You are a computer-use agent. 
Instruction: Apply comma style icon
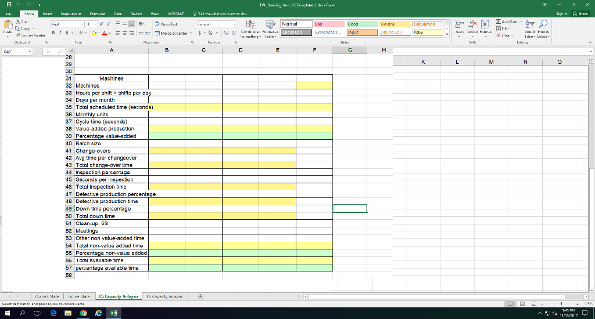(x=217, y=33)
